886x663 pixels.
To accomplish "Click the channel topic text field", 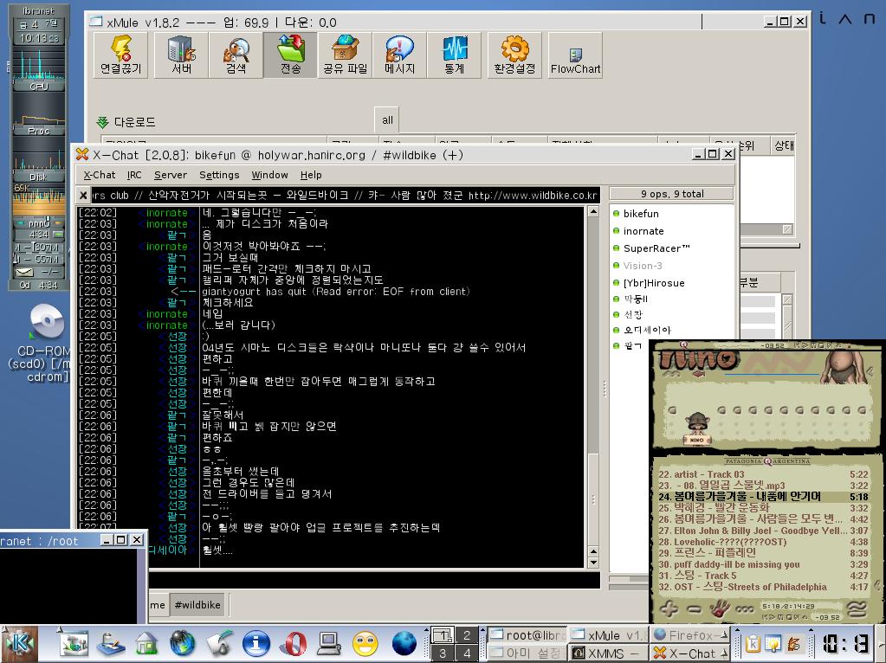I will (x=345, y=196).
